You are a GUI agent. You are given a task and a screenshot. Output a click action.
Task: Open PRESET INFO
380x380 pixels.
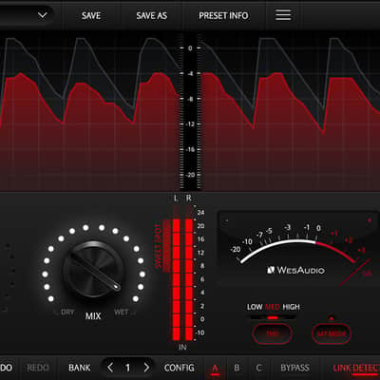[x=223, y=15]
